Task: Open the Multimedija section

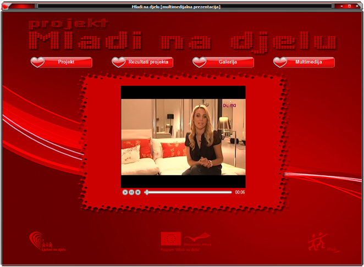Action: [308, 62]
